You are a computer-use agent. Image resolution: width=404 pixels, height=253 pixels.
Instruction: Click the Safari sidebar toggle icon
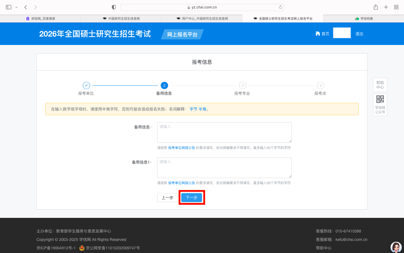tap(9, 7)
